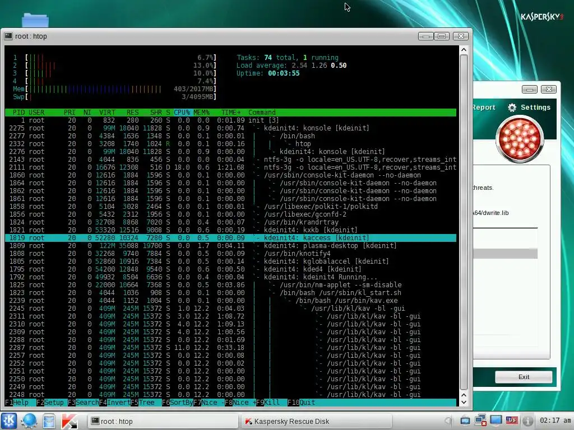
Task: Sort by the TIME+ column header
Action: pos(231,112)
